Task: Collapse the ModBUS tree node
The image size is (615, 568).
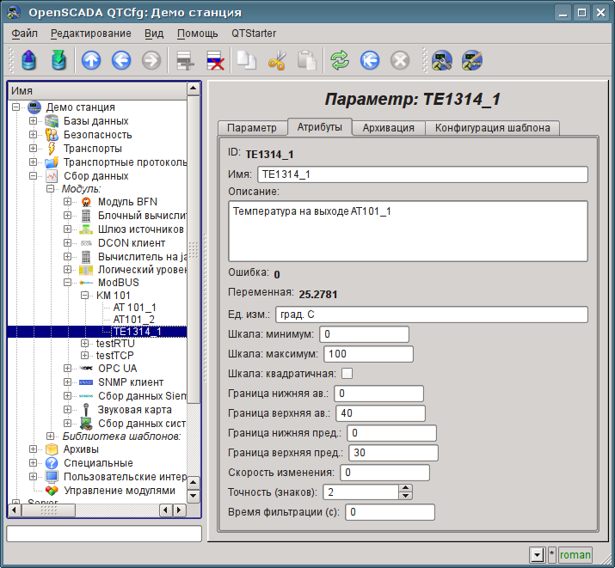Action: point(68,283)
